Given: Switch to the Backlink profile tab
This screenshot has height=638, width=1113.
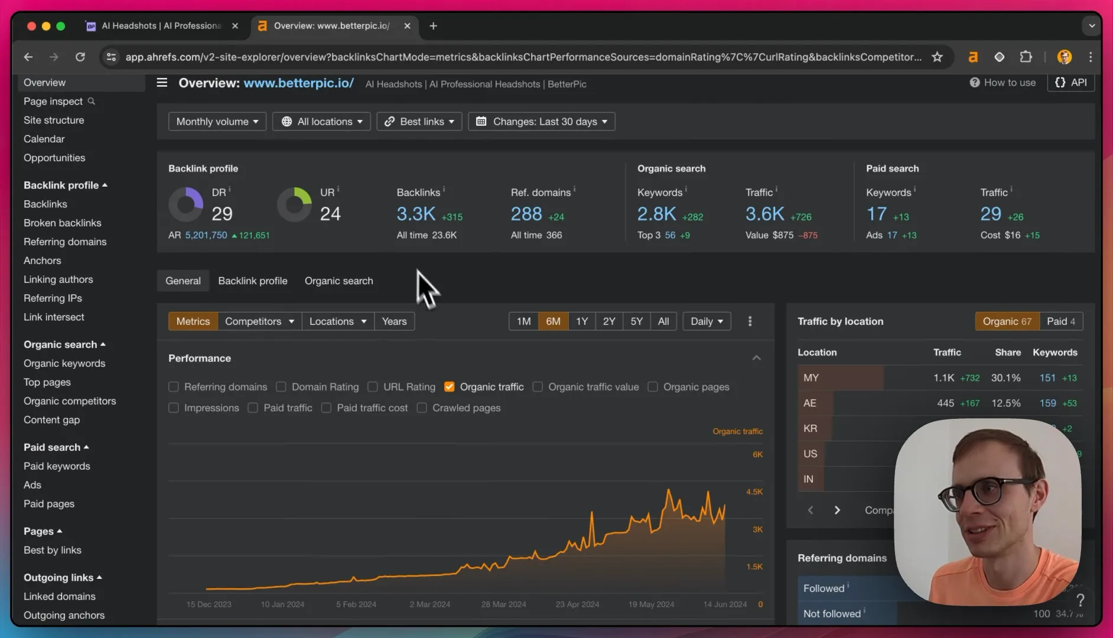Looking at the screenshot, I should tap(253, 281).
